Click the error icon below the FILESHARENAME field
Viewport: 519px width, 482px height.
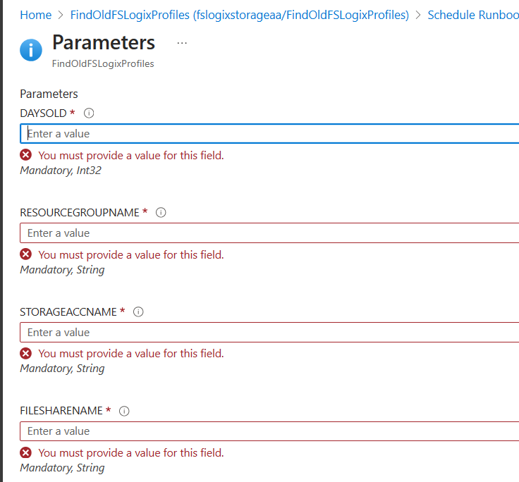tap(26, 452)
